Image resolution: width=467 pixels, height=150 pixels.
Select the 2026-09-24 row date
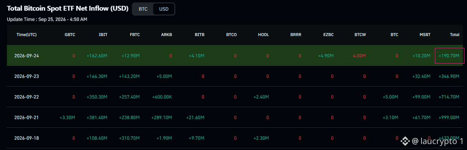[27, 56]
